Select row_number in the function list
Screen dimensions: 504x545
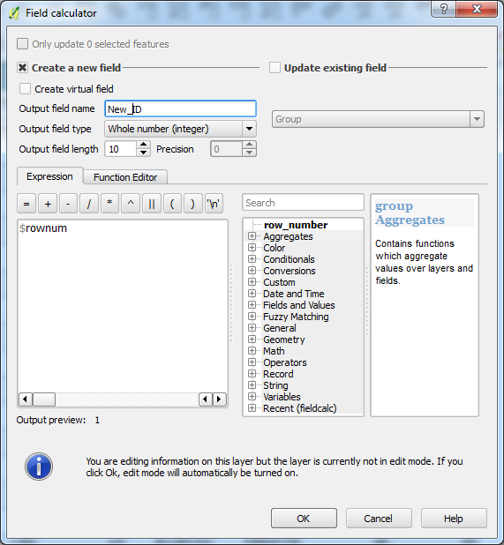pyautogui.click(x=296, y=225)
